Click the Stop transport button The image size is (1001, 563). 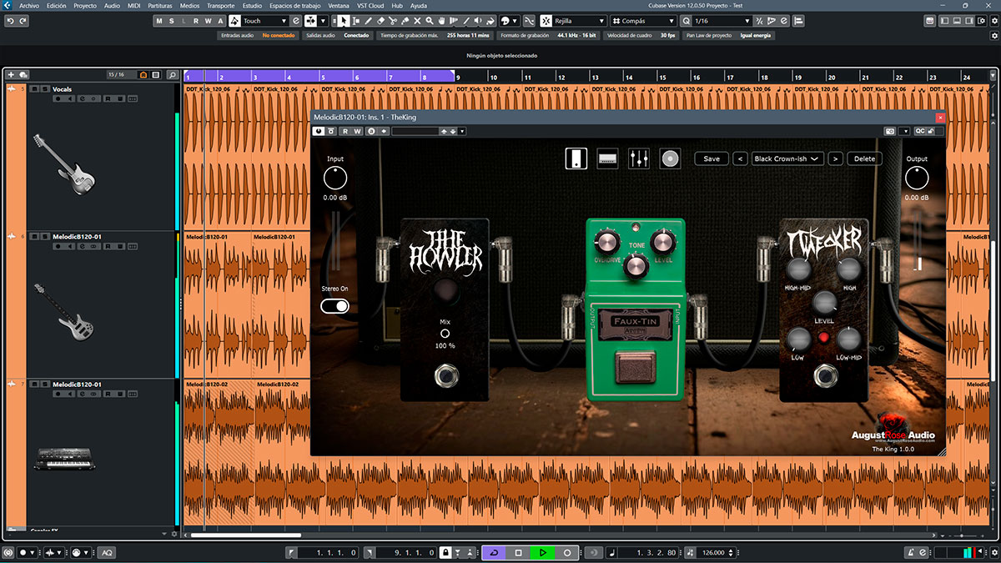click(x=518, y=552)
